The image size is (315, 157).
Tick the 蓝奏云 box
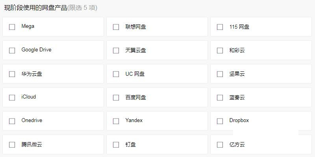pos(220,97)
